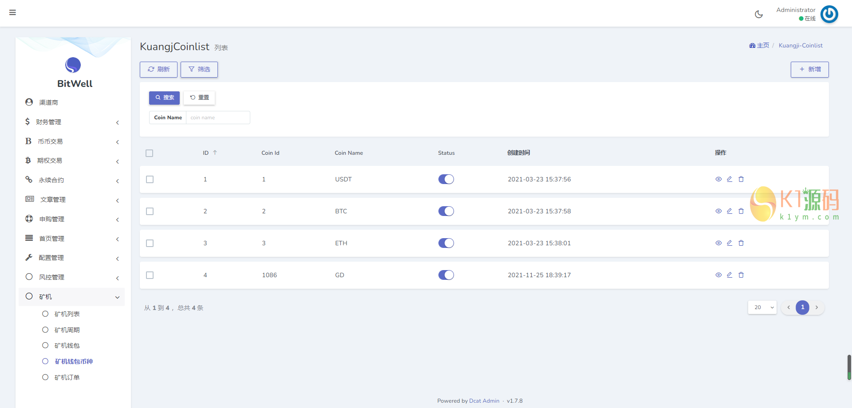Edit the GD coin row
The width and height of the screenshot is (852, 408).
[730, 275]
